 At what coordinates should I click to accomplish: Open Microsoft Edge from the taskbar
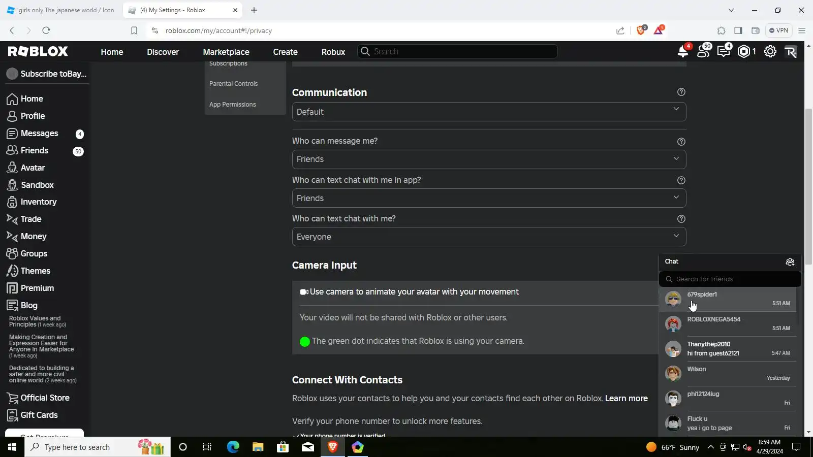point(233,447)
